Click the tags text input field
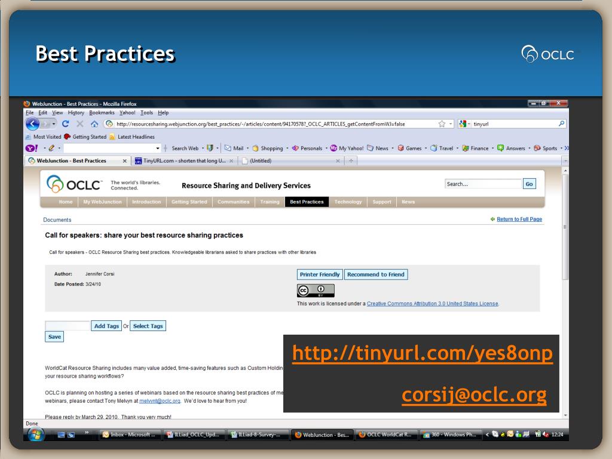 pyautogui.click(x=68, y=326)
